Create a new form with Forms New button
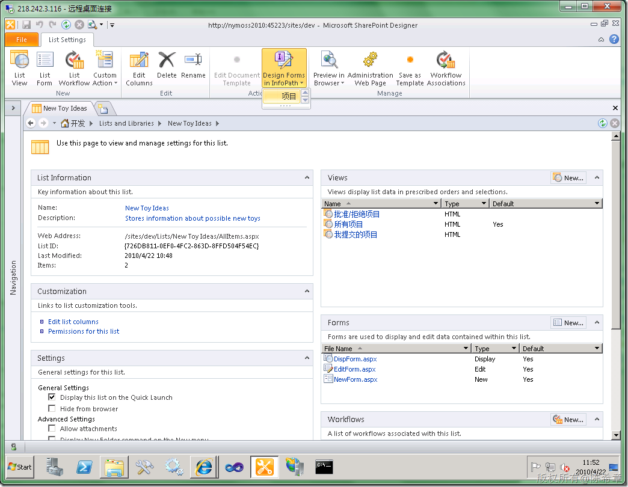The image size is (628, 487). pos(568,322)
